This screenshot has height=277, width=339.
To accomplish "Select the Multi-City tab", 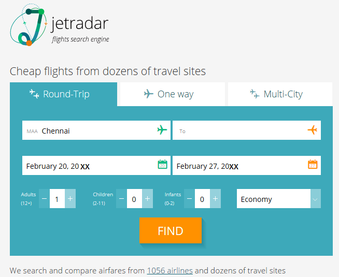I will pyautogui.click(x=280, y=94).
